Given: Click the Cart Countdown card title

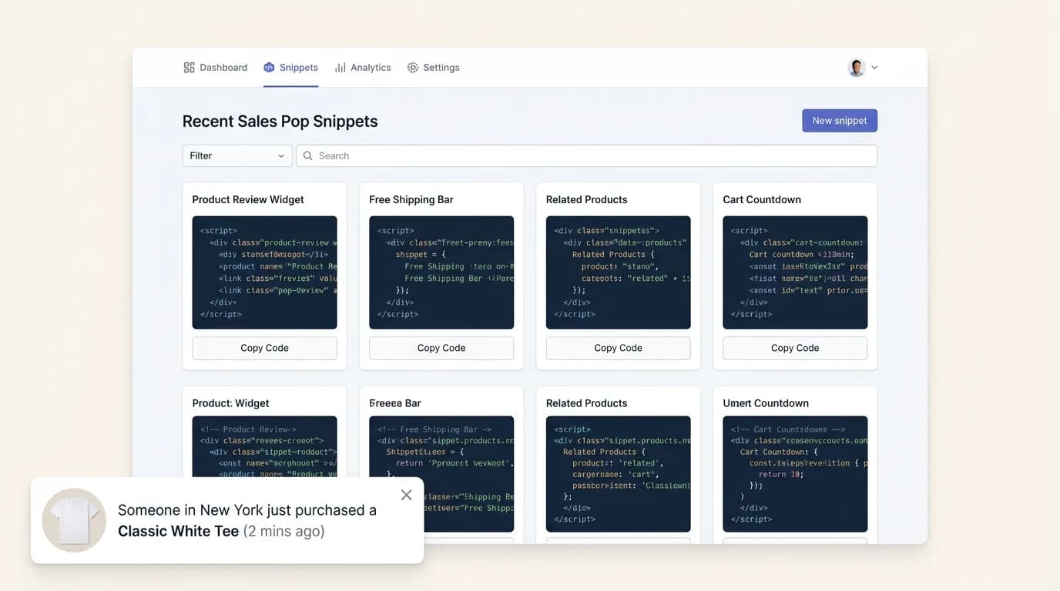Looking at the screenshot, I should pos(762,199).
